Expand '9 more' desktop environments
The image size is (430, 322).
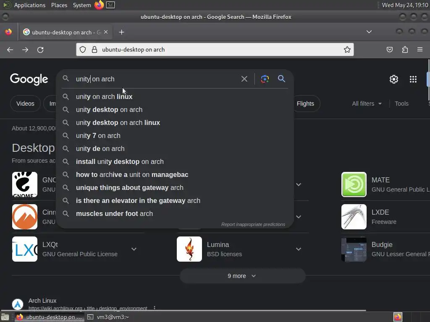(242, 276)
